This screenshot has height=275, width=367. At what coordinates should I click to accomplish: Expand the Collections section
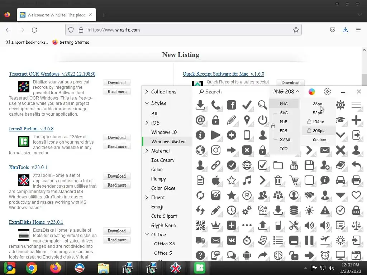147,92
